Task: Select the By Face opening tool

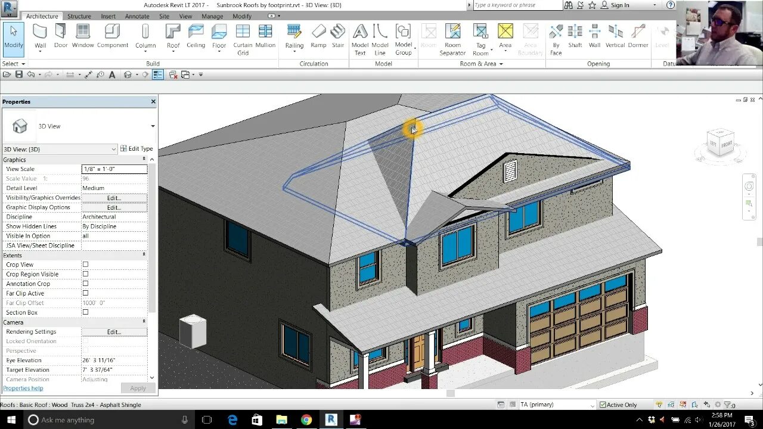Action: (x=556, y=39)
